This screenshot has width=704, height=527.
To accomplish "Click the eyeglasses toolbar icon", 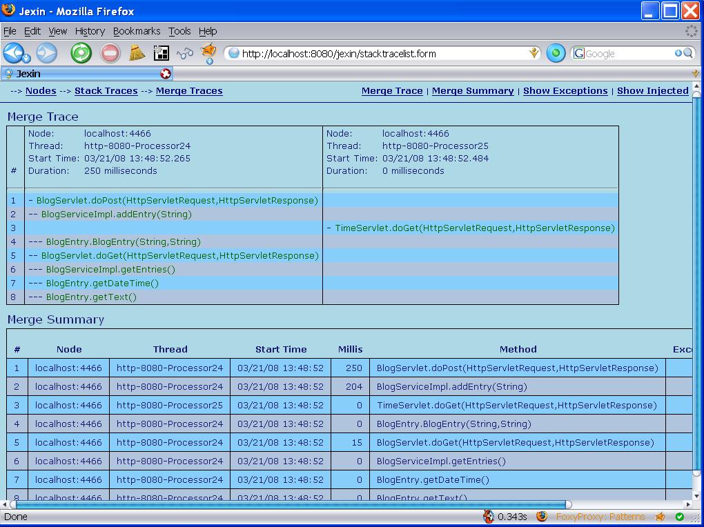I will pos(184,54).
